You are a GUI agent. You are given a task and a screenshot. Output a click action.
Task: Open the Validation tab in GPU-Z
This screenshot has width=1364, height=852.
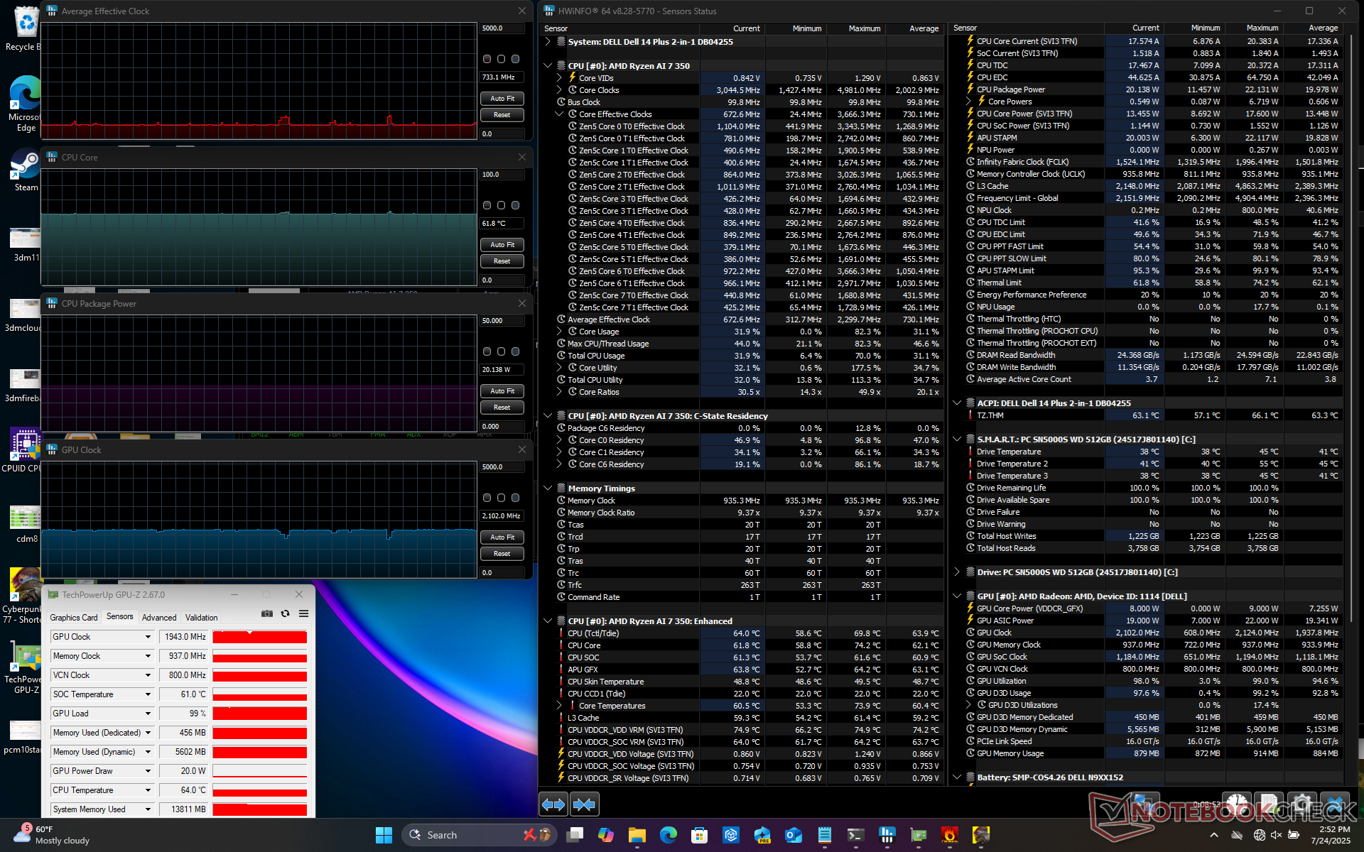(x=202, y=618)
